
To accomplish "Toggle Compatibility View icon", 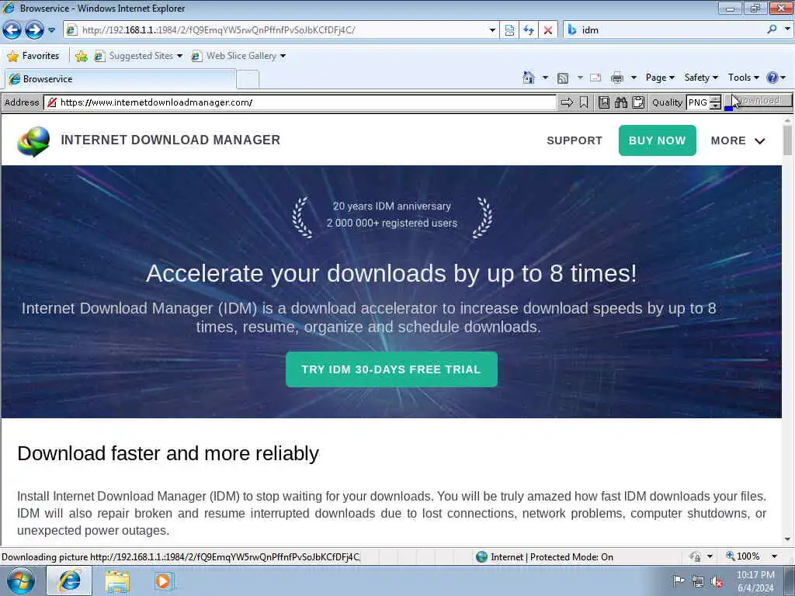I will [509, 30].
